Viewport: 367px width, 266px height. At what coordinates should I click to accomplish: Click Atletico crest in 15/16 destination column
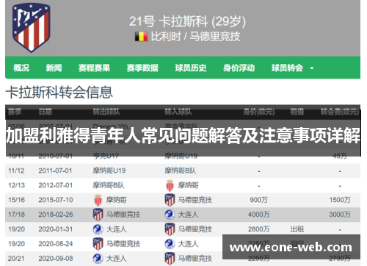coord(170,200)
